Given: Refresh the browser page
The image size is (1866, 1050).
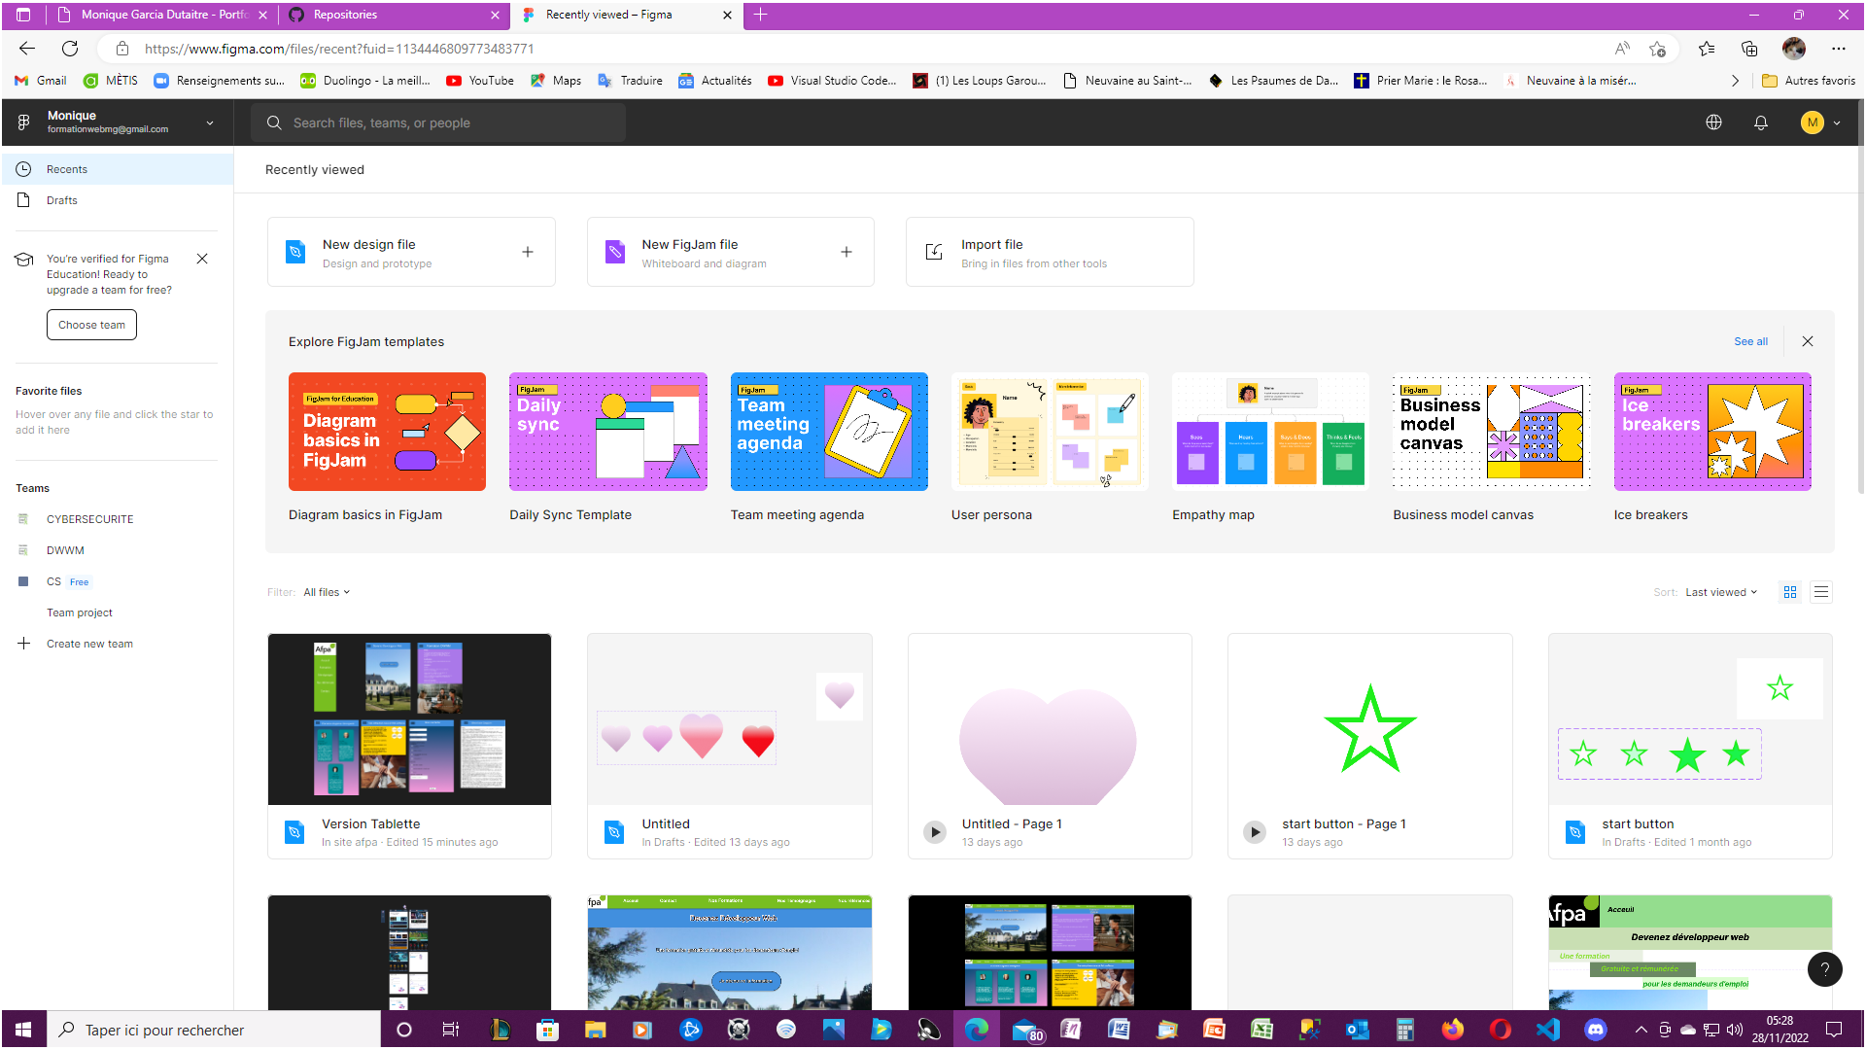Looking at the screenshot, I should coord(70,49).
